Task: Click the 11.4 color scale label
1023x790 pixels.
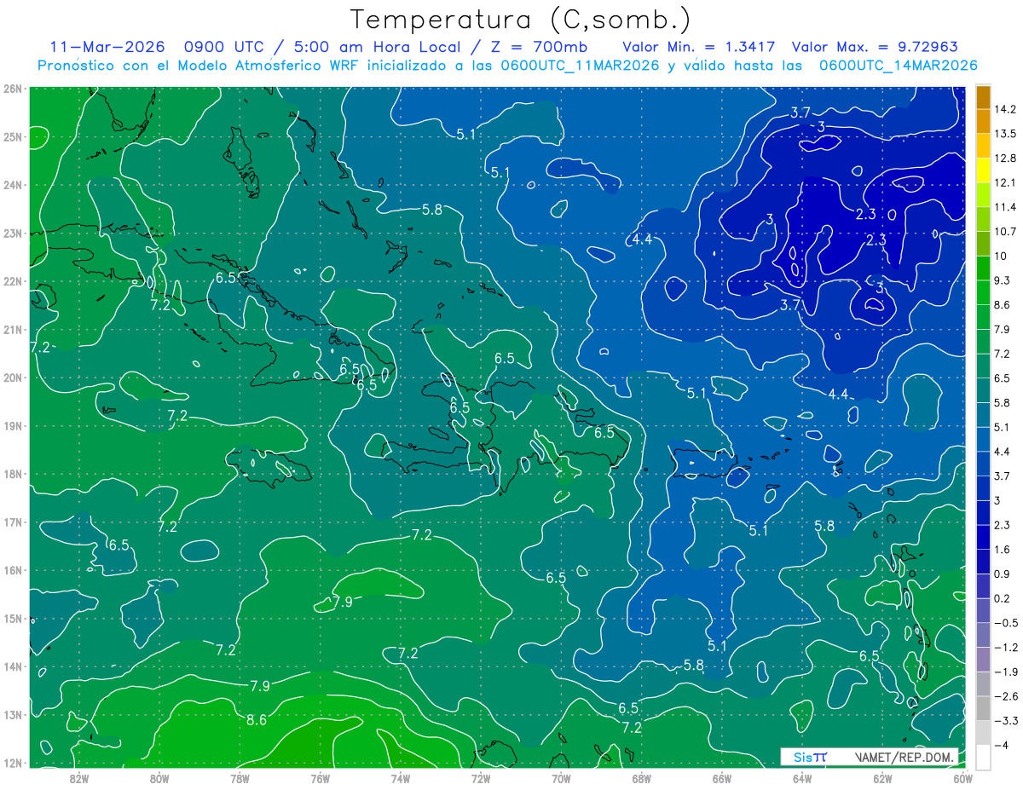Action: [1005, 207]
